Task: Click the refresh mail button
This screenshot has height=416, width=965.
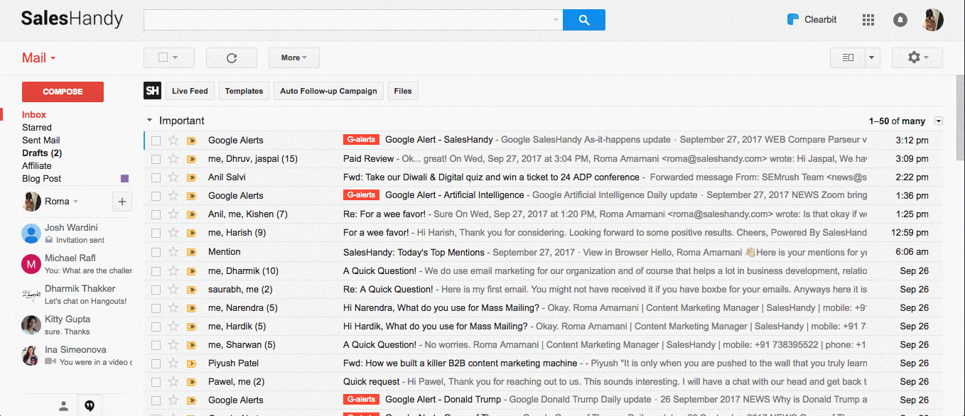Action: (x=232, y=58)
